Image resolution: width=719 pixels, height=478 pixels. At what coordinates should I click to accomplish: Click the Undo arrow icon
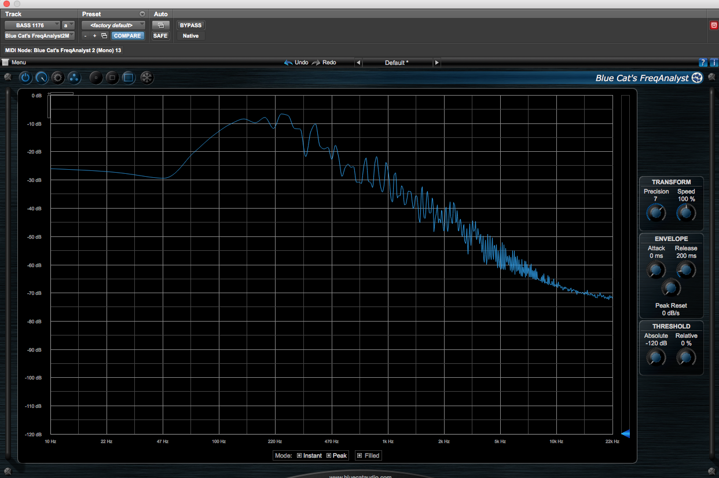[x=288, y=63]
